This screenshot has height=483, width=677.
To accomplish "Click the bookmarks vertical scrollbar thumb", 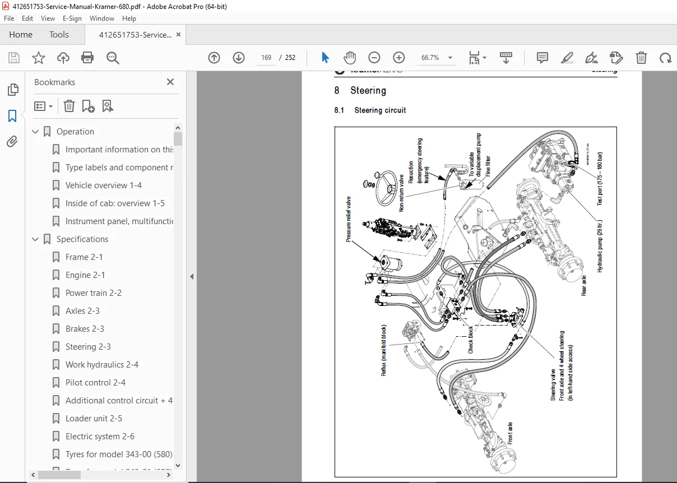I will pos(178,139).
